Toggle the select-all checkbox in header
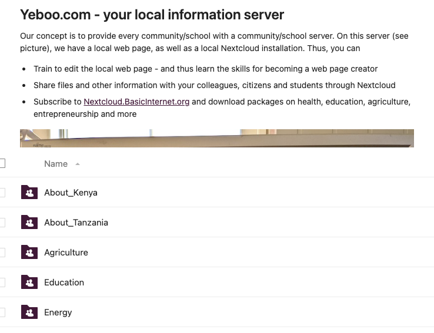The image size is (434, 333). click(2, 163)
